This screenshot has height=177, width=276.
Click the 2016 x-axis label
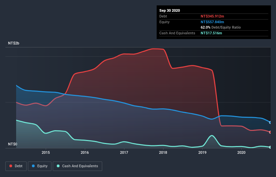click(x=85, y=152)
